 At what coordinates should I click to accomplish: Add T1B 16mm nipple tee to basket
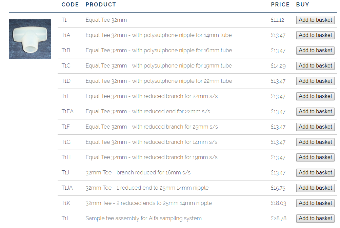[x=315, y=51]
